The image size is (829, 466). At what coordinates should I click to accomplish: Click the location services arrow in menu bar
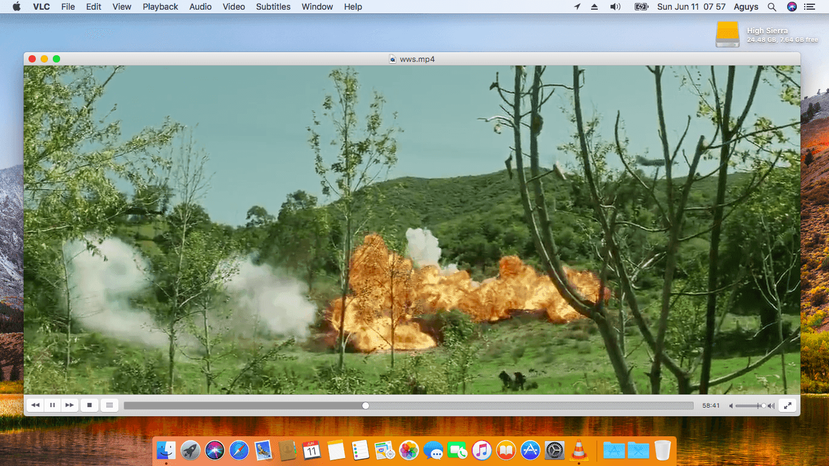577,7
